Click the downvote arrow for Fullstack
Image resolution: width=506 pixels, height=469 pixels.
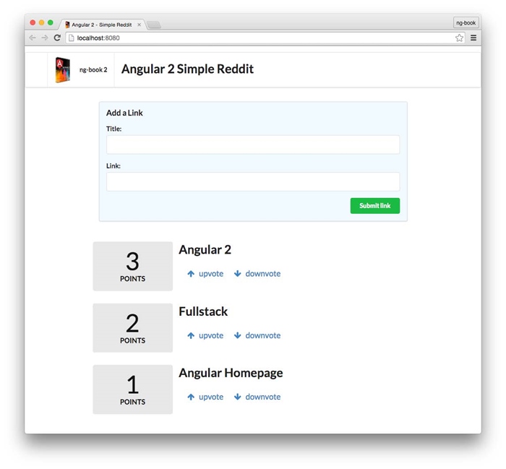pyautogui.click(x=238, y=335)
